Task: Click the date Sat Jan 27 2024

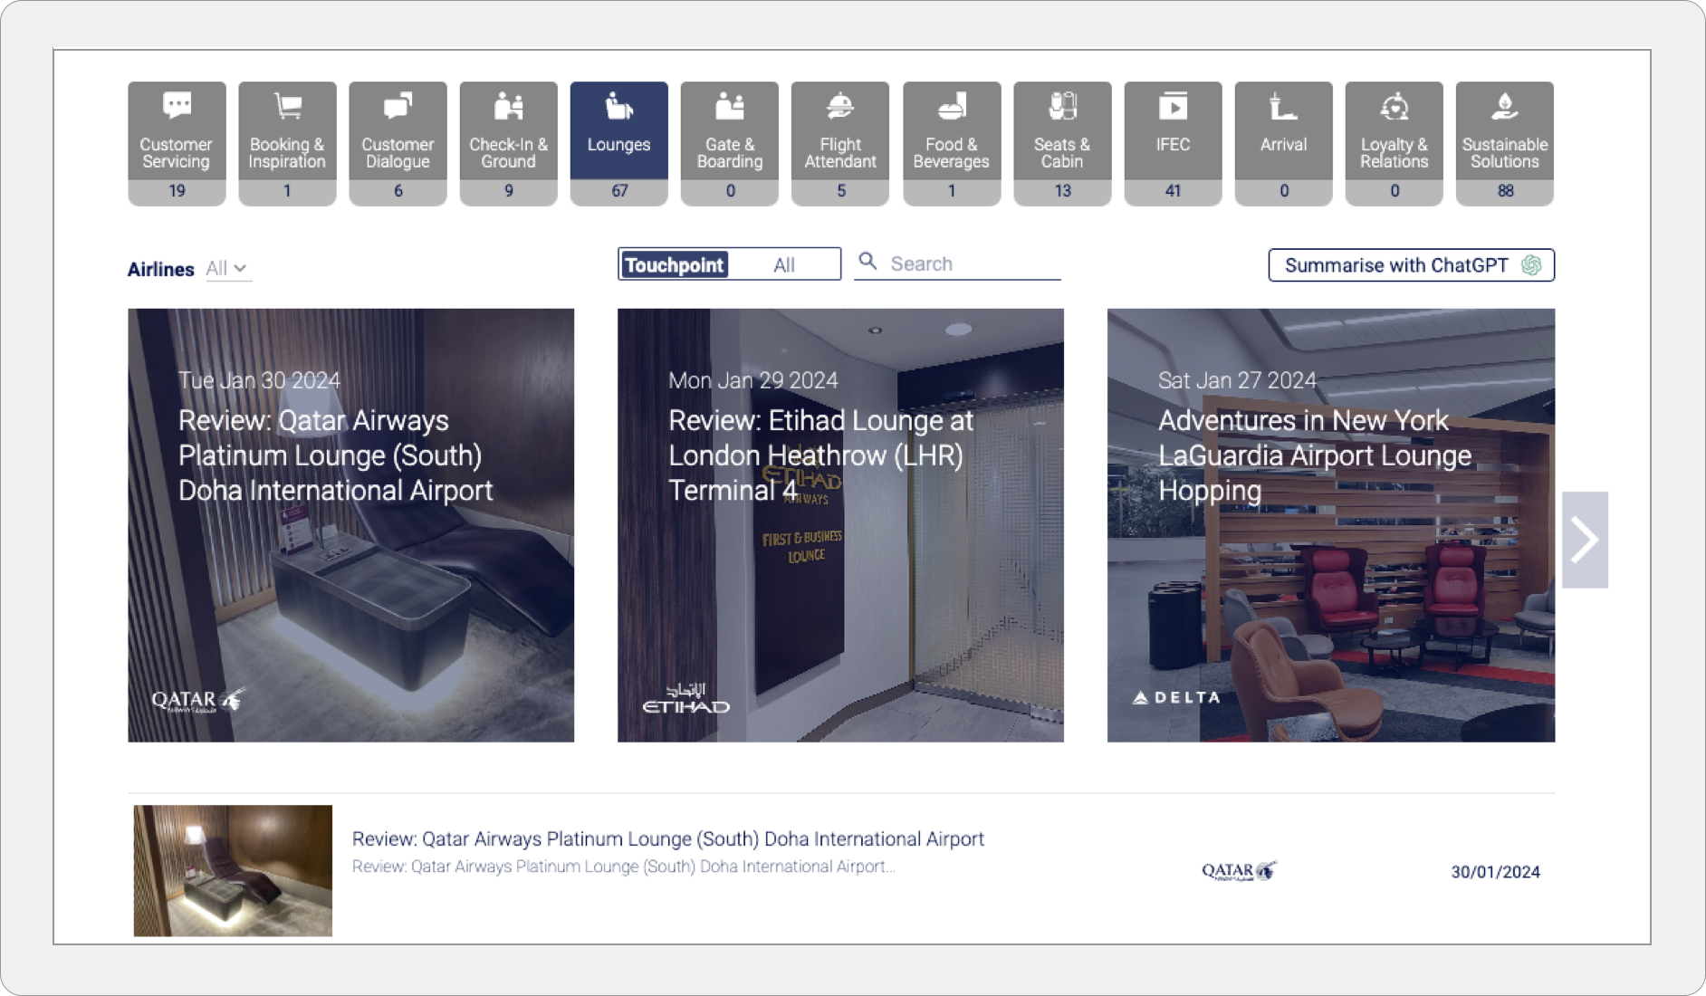Action: (1237, 380)
